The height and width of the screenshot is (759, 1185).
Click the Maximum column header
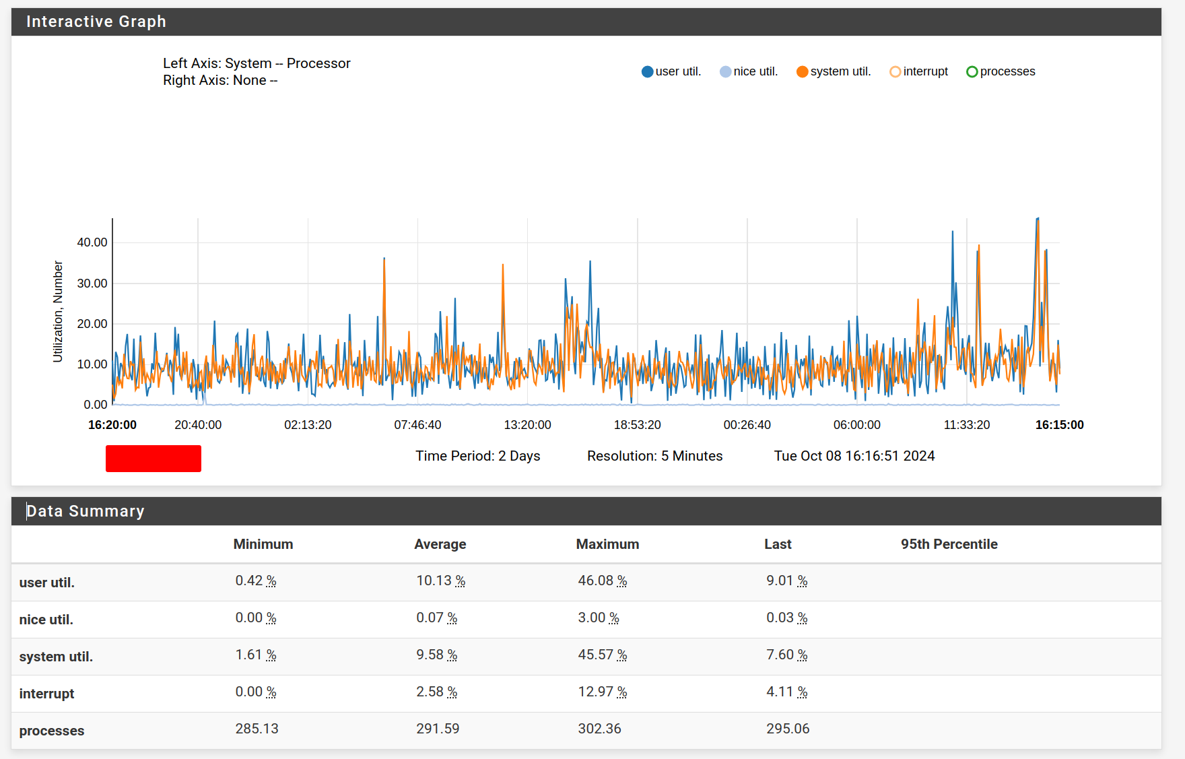pos(607,544)
